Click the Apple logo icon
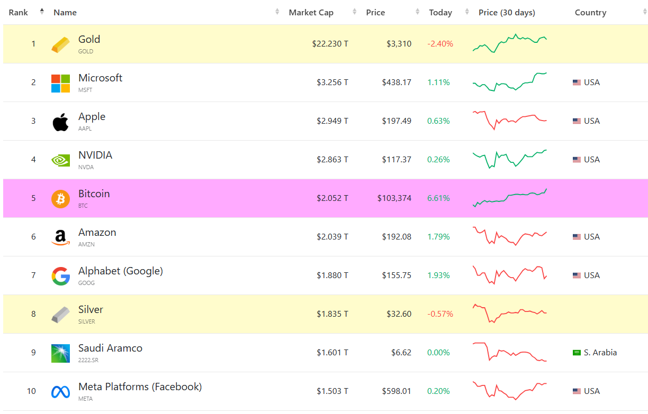The height and width of the screenshot is (414, 648). 60,122
